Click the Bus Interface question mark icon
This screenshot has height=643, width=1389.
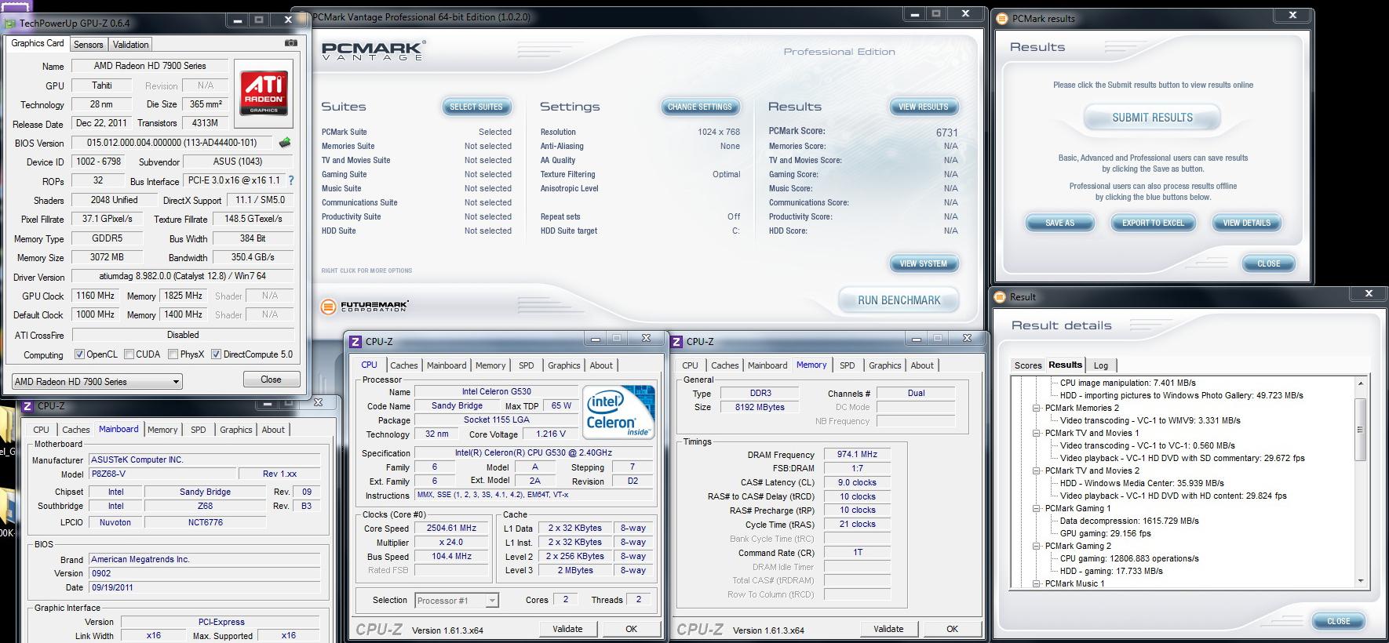coord(291,180)
